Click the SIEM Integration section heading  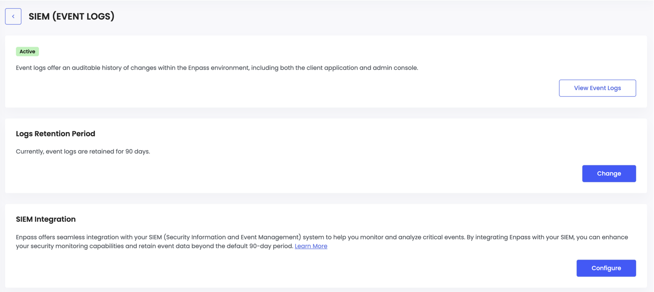[46, 219]
